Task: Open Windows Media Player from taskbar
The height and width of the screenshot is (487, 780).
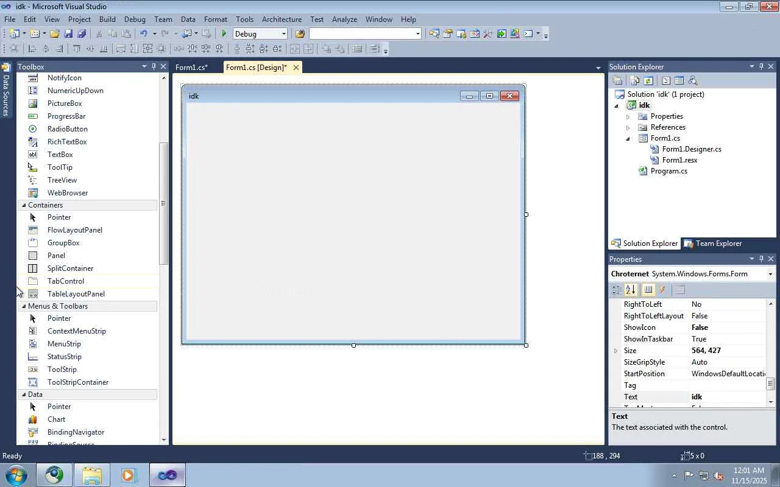Action: (x=129, y=475)
